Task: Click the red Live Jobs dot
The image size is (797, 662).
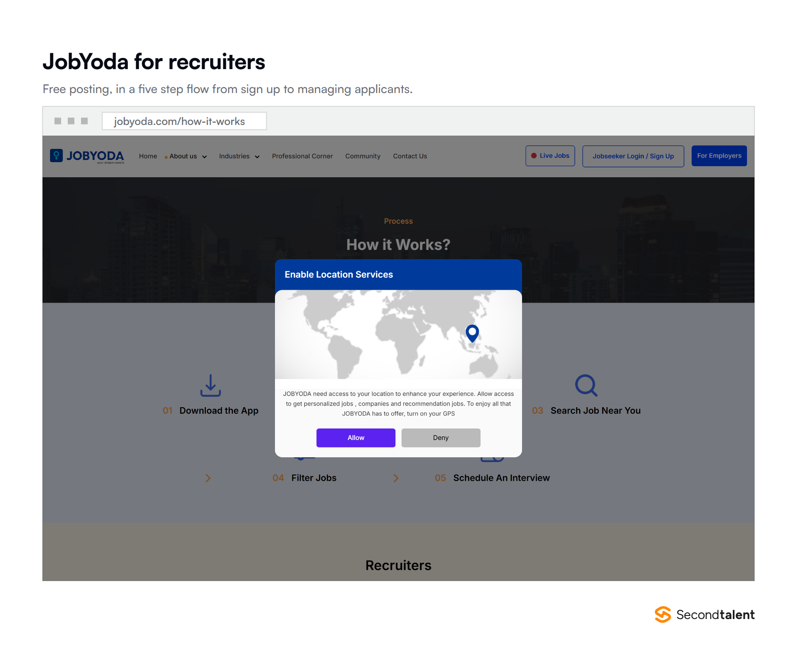Action: point(534,156)
